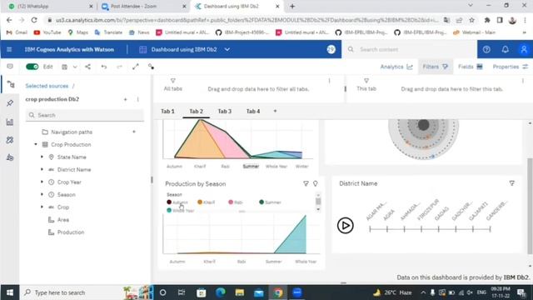Open the Analytics panel
Screen dimensions: 533x300
[x=396, y=67]
